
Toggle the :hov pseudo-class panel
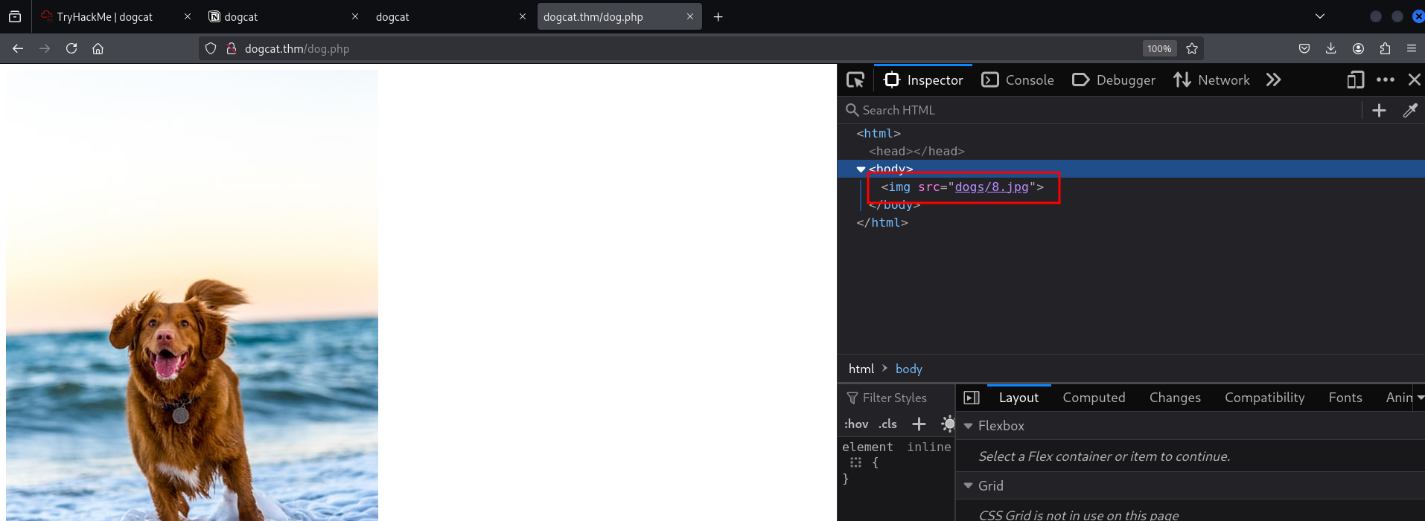[x=856, y=424]
